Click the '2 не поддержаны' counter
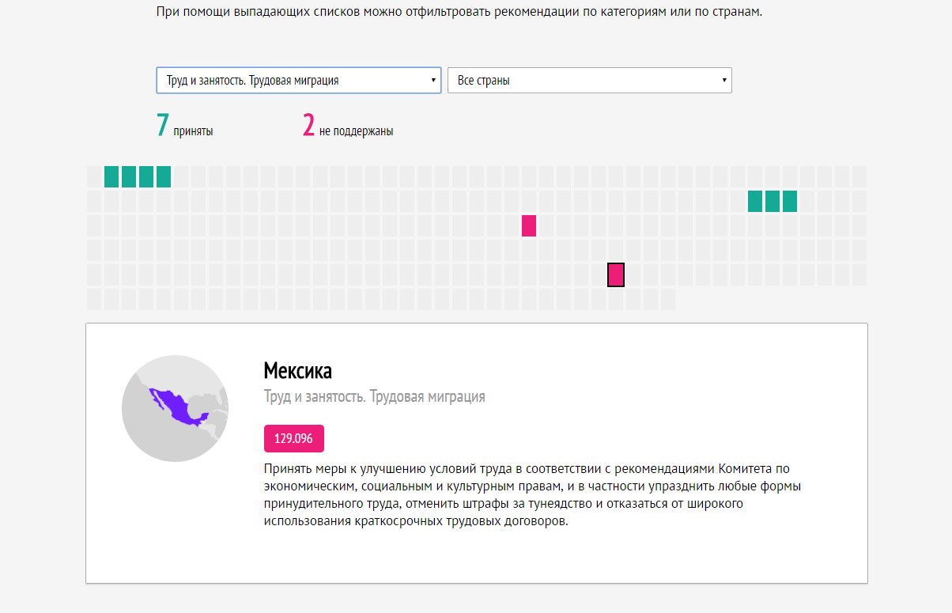Viewport: 952px width, 613px height. pyautogui.click(x=348, y=127)
